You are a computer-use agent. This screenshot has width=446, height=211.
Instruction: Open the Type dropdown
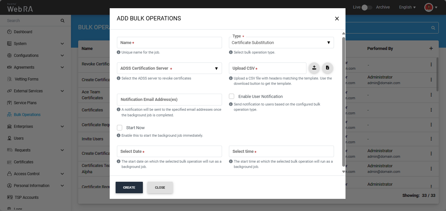pyautogui.click(x=281, y=43)
